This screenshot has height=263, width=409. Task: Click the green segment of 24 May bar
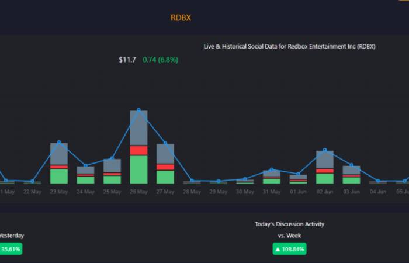(x=85, y=180)
